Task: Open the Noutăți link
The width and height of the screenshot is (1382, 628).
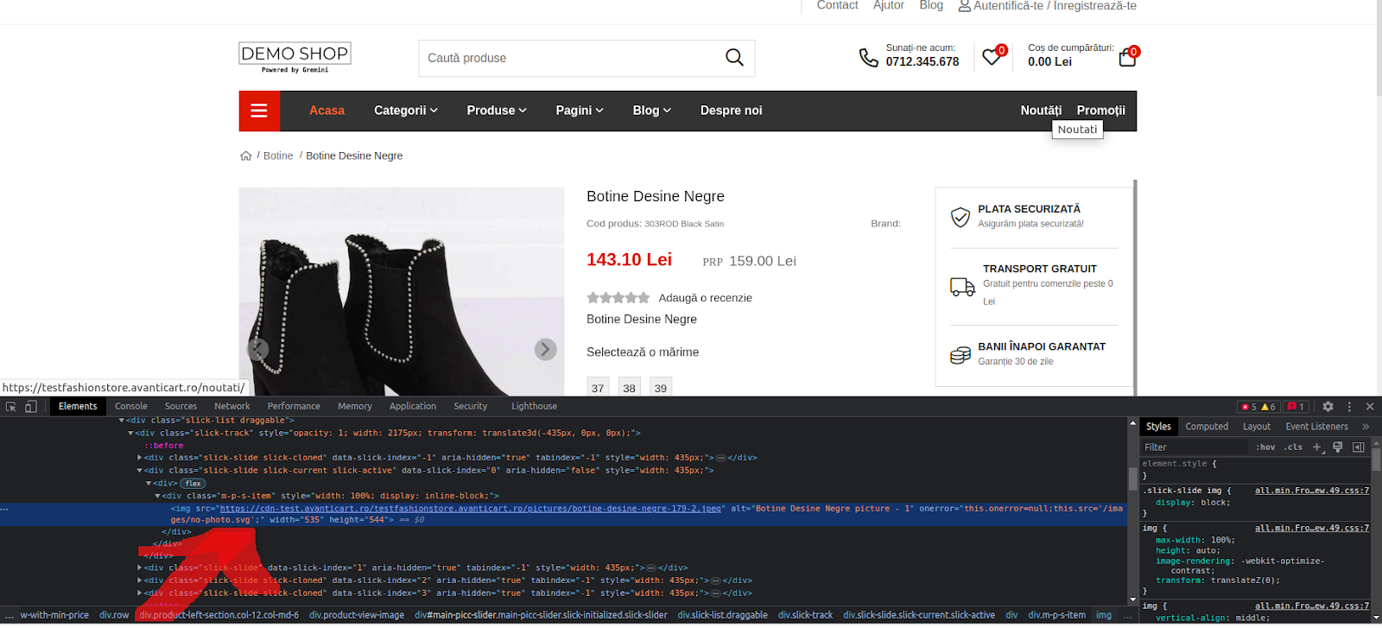Action: 1041,111
